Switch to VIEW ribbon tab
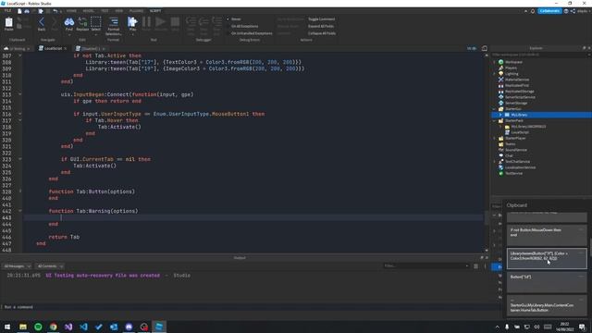 coord(119,11)
